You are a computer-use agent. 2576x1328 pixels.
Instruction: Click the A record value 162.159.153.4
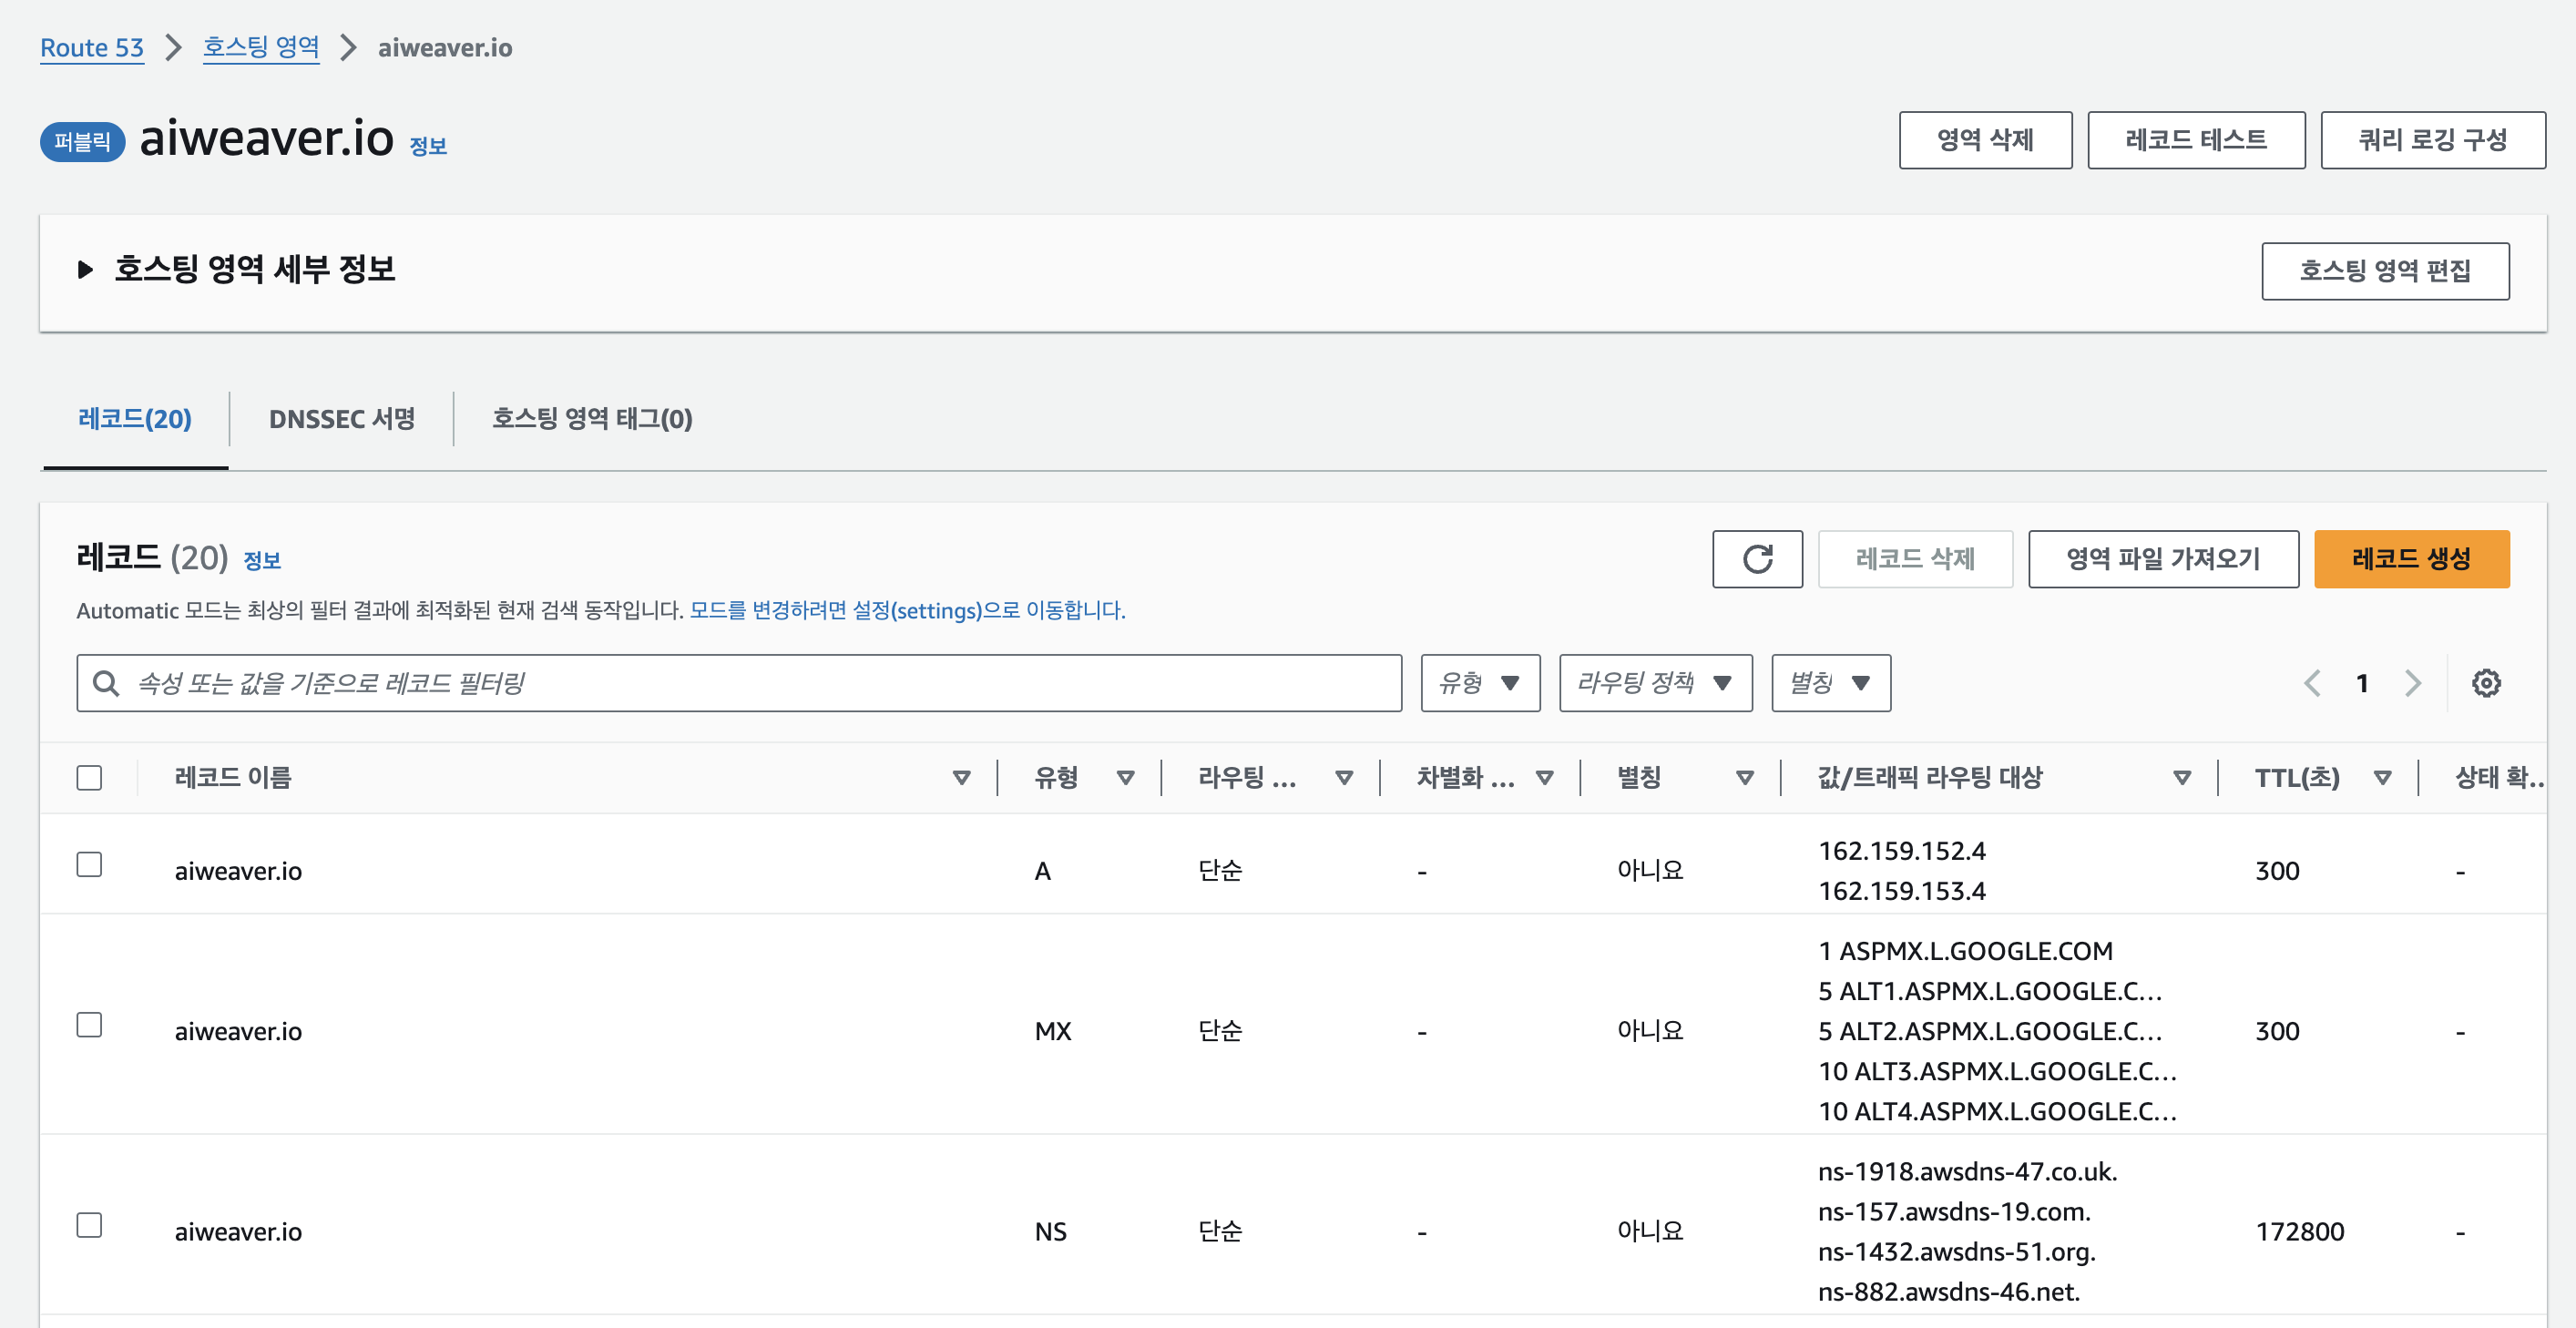click(1902, 891)
